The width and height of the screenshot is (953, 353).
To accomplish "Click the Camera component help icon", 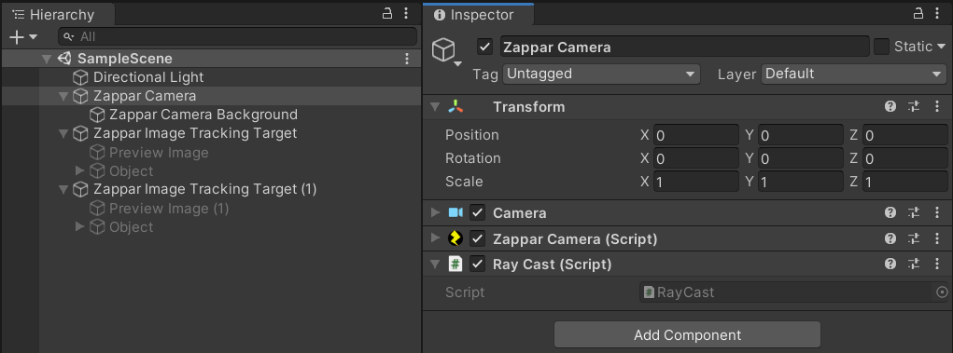I will point(890,213).
